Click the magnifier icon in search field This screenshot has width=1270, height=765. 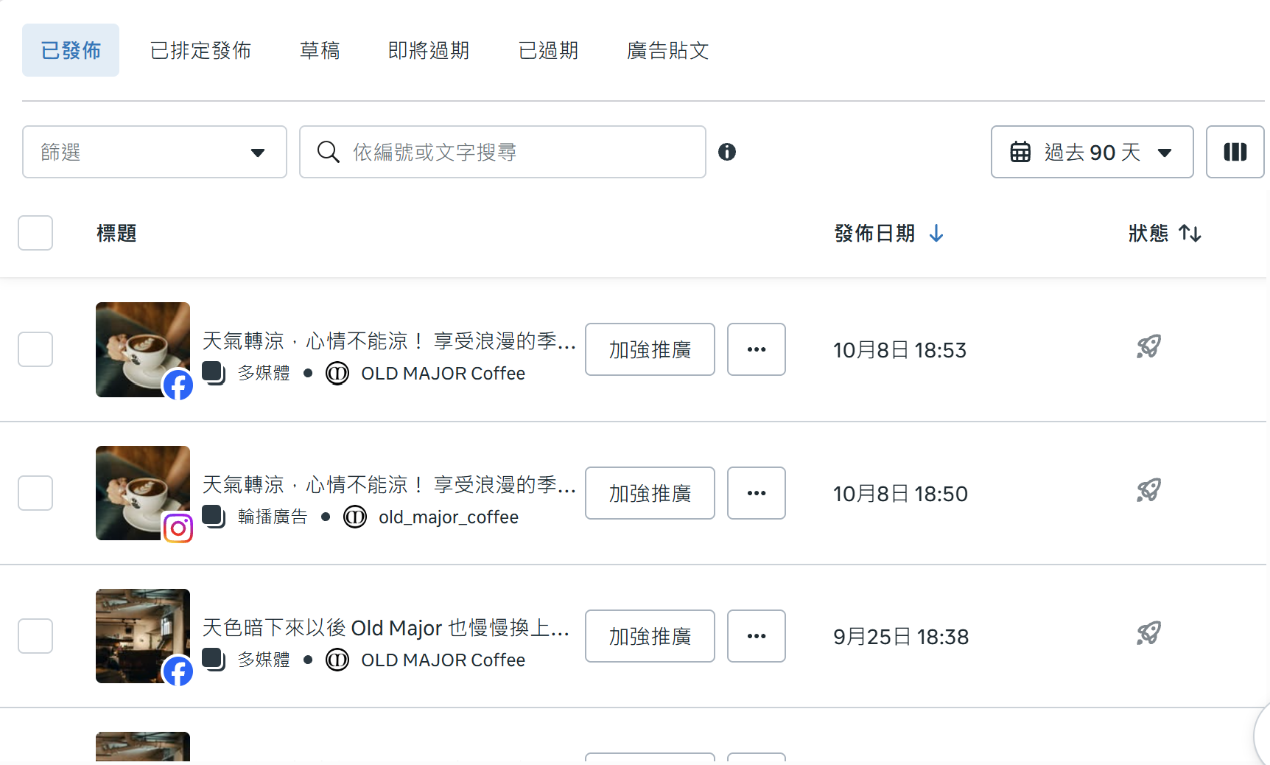[x=329, y=152]
